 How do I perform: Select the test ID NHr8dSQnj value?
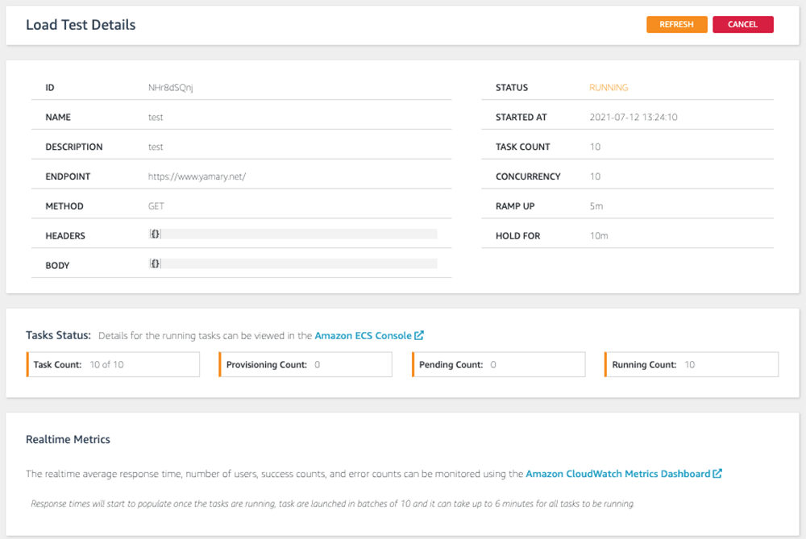tap(172, 87)
